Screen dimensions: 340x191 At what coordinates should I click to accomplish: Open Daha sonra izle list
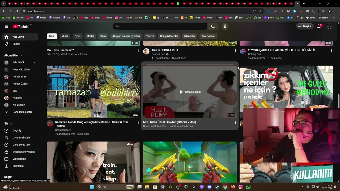(20, 145)
